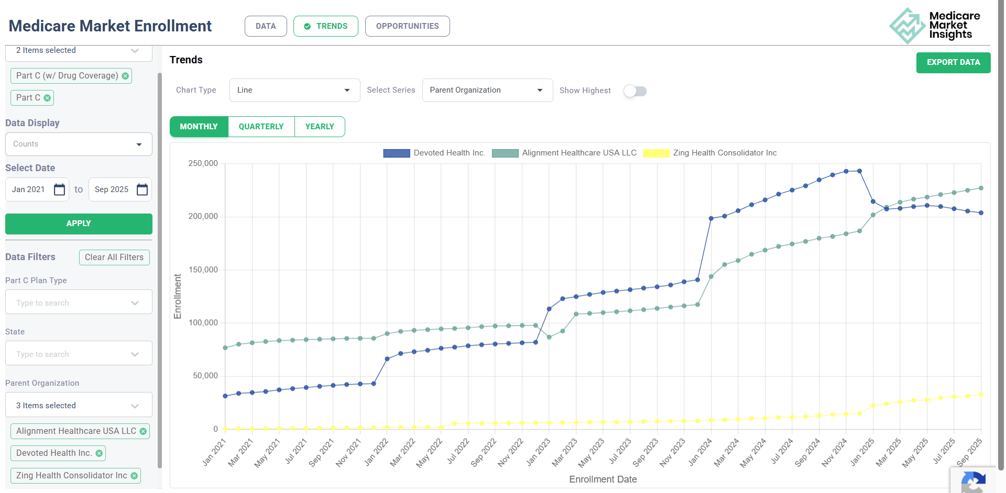
Task: Click Clear All Filters button
Action: [114, 257]
